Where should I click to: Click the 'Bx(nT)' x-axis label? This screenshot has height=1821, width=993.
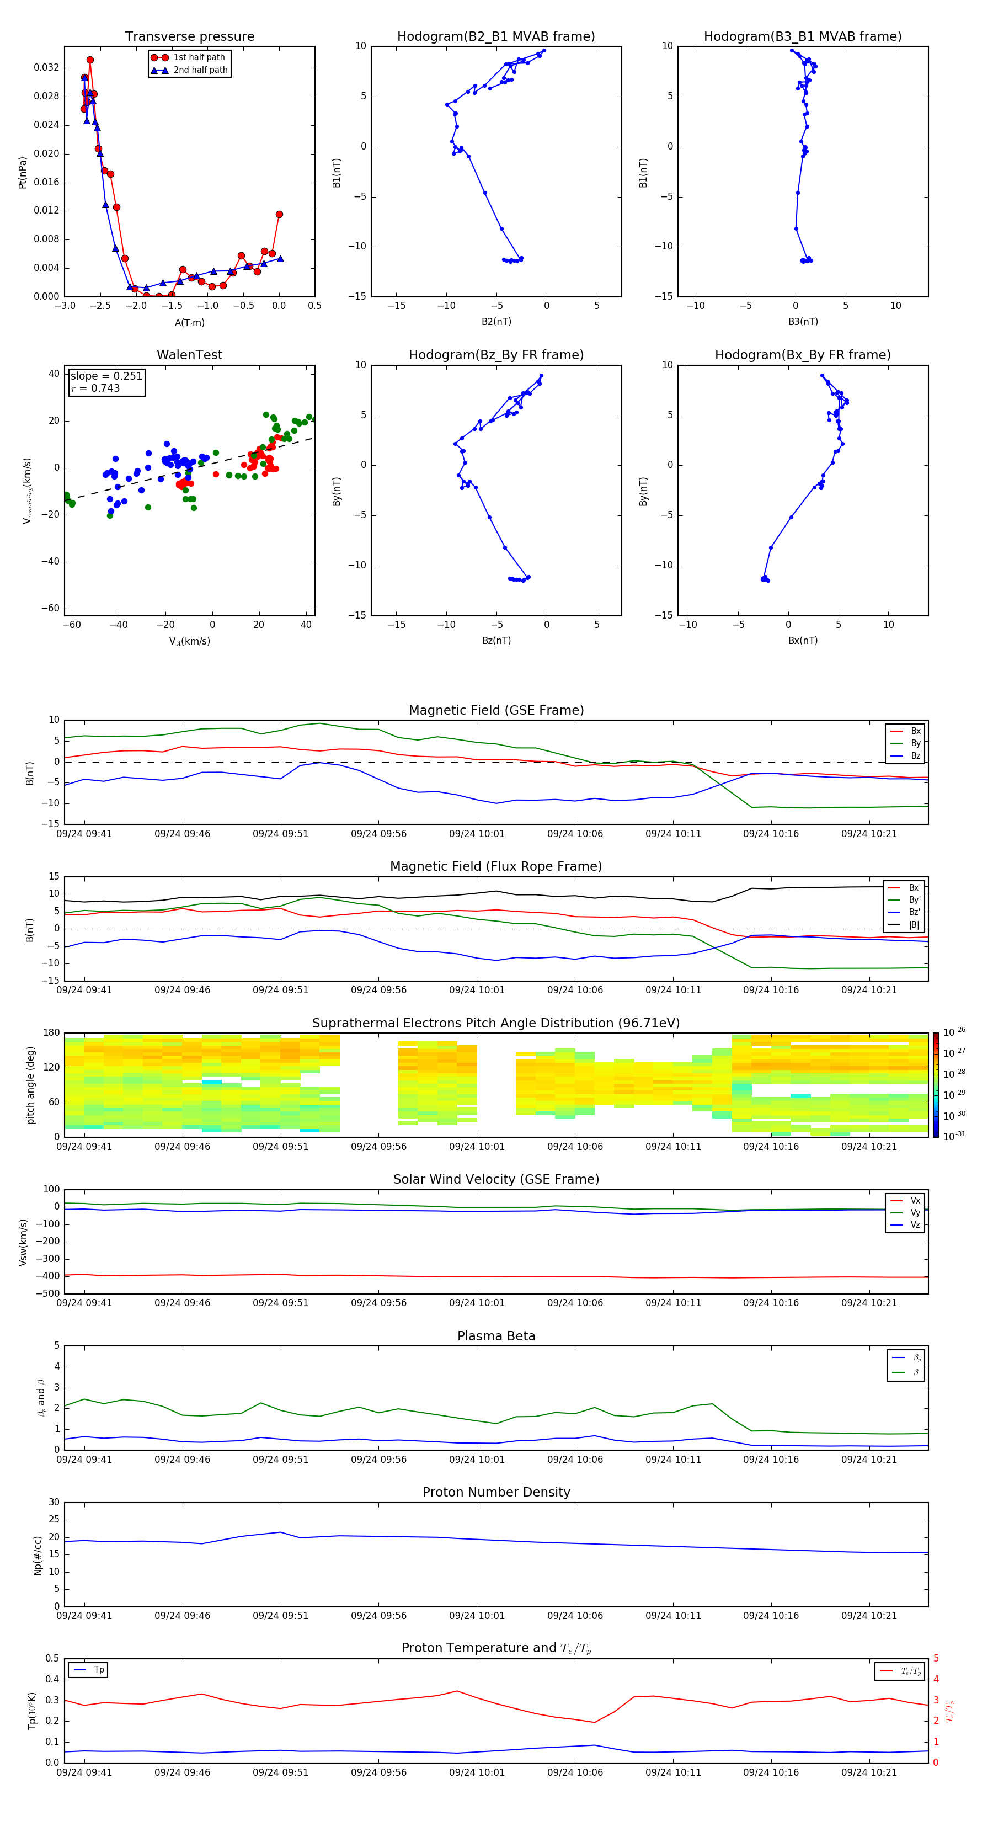pyautogui.click(x=803, y=641)
